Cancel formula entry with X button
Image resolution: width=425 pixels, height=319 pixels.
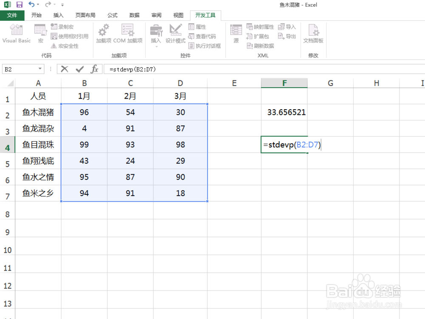tap(65, 69)
